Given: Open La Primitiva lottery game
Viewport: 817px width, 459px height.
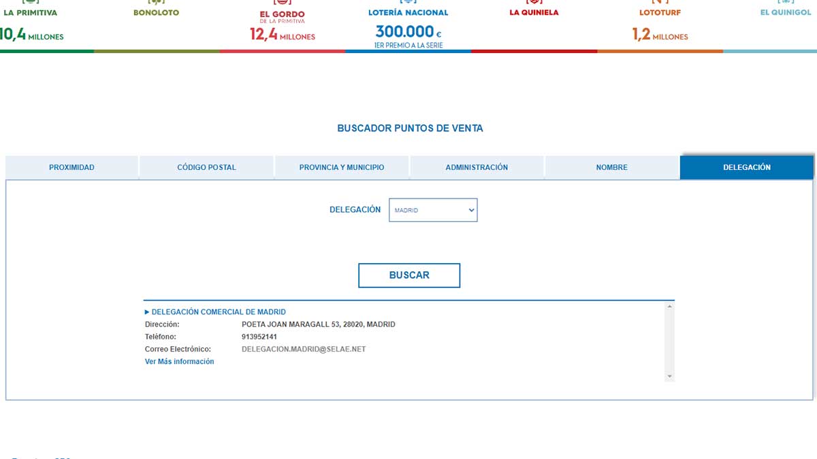Looking at the screenshot, I should 31,13.
